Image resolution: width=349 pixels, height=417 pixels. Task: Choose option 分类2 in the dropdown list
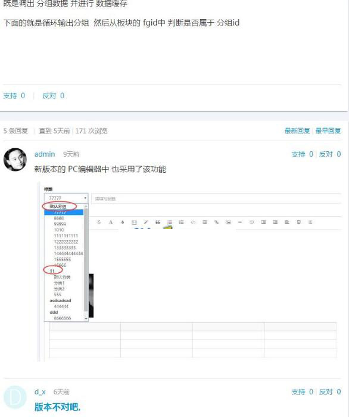pyautogui.click(x=60, y=289)
